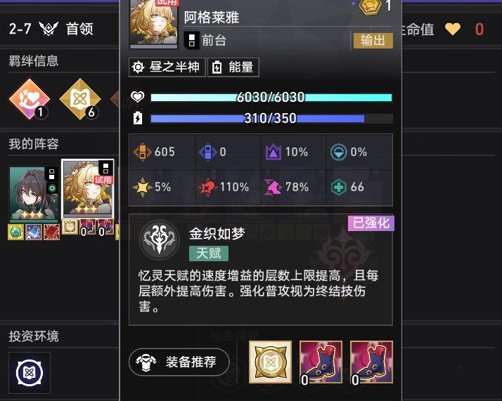Open the 装备推荐 equipment recommendation button
Screen dimensions: 502x401
(x=179, y=362)
